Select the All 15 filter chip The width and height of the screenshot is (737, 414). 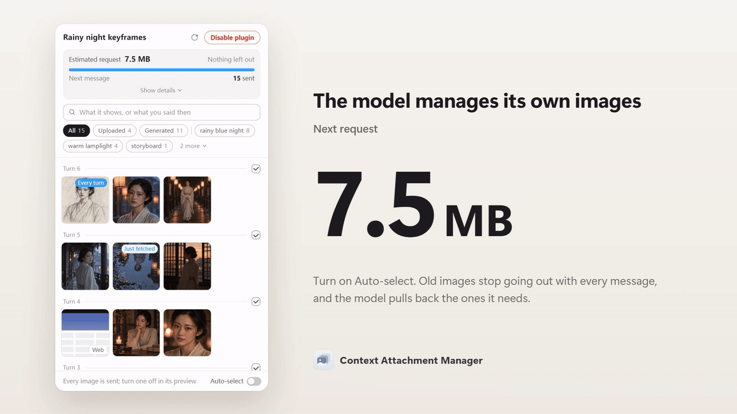point(76,131)
